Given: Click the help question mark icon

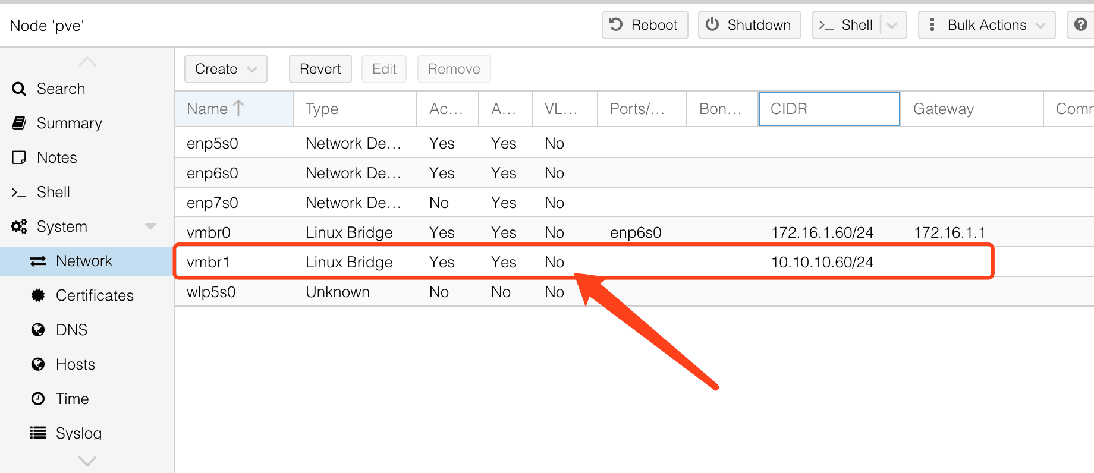Looking at the screenshot, I should point(1080,25).
